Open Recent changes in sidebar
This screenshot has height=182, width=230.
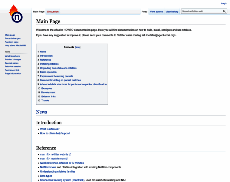coord(13,38)
